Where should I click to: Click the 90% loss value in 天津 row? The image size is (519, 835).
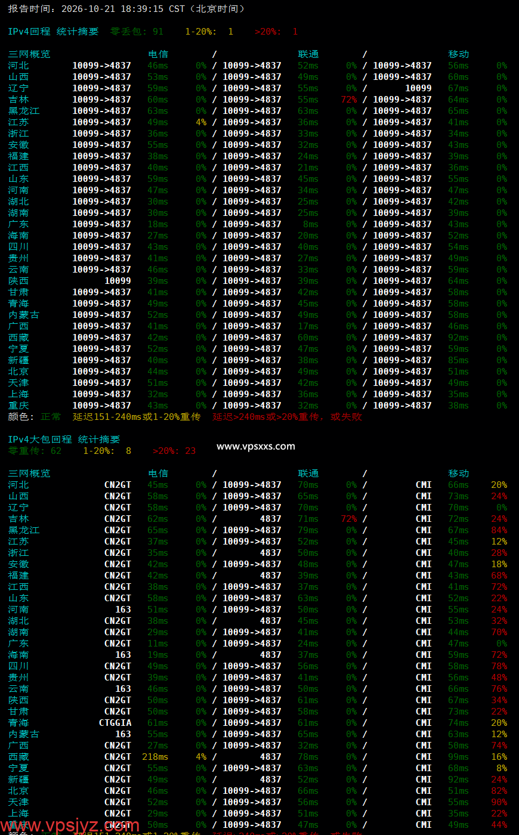coord(499,802)
